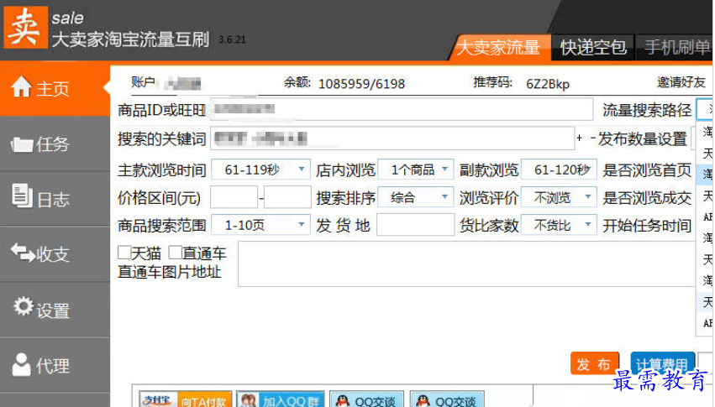
Task: Open the 日志 log section
Action: (x=55, y=199)
